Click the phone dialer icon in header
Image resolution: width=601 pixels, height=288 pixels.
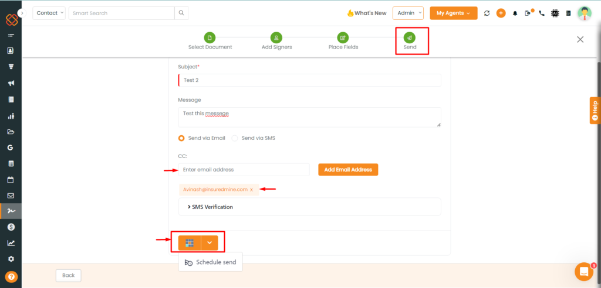pyautogui.click(x=542, y=13)
